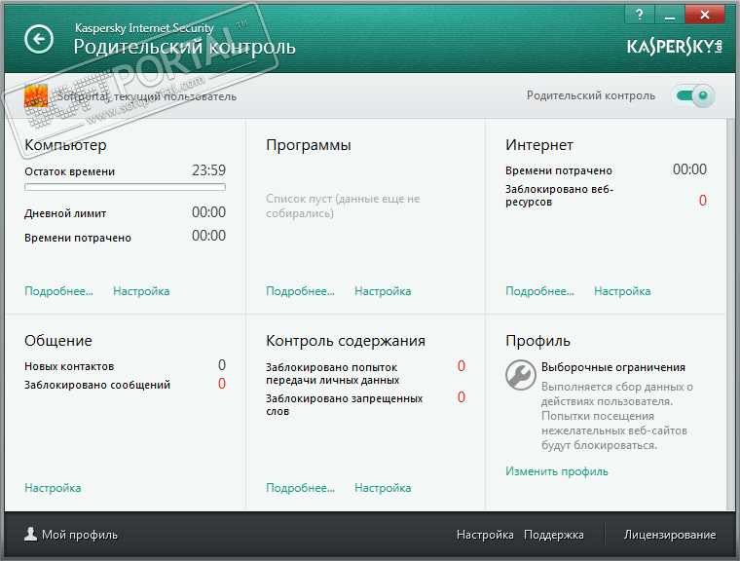Open Настройка in the bottom bar

pyautogui.click(x=485, y=535)
